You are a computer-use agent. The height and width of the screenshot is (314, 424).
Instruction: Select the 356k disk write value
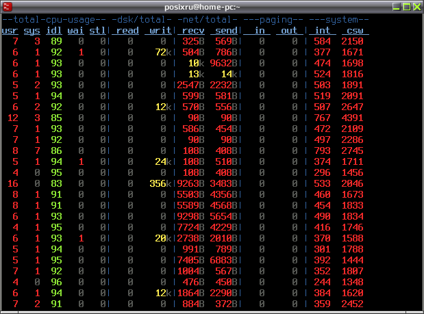tap(160, 183)
